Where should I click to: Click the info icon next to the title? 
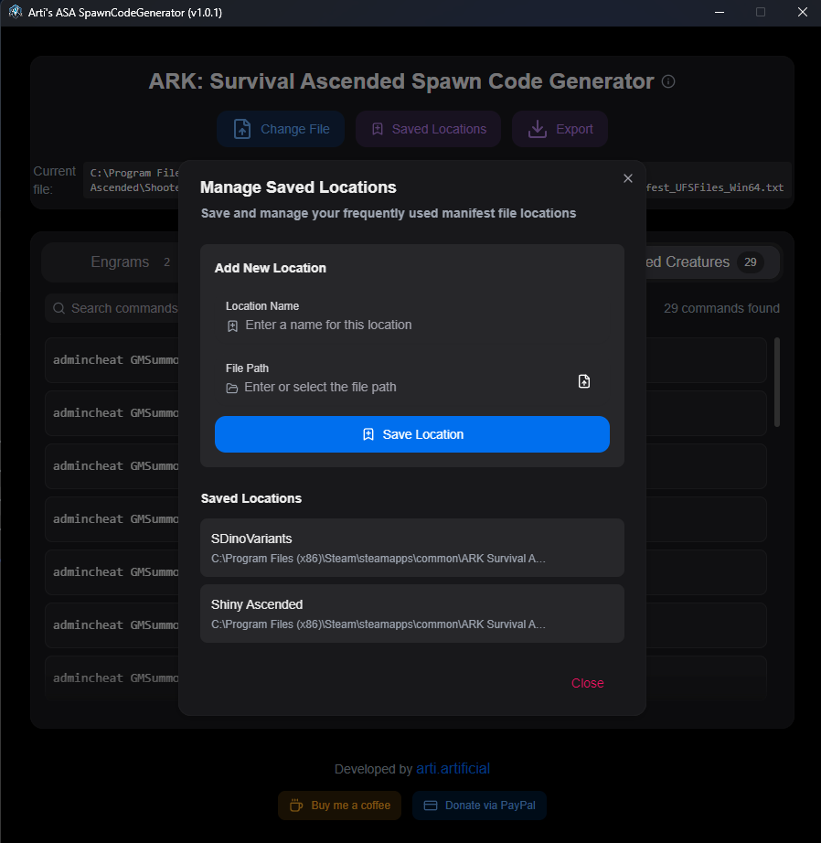pos(668,81)
